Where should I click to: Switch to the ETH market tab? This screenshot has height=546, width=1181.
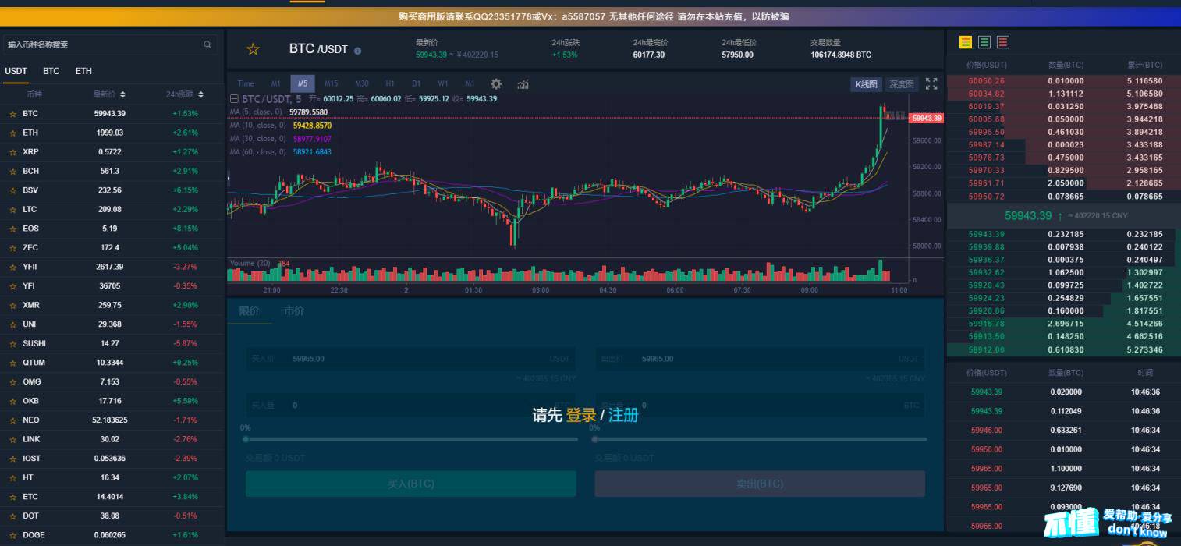(x=83, y=71)
